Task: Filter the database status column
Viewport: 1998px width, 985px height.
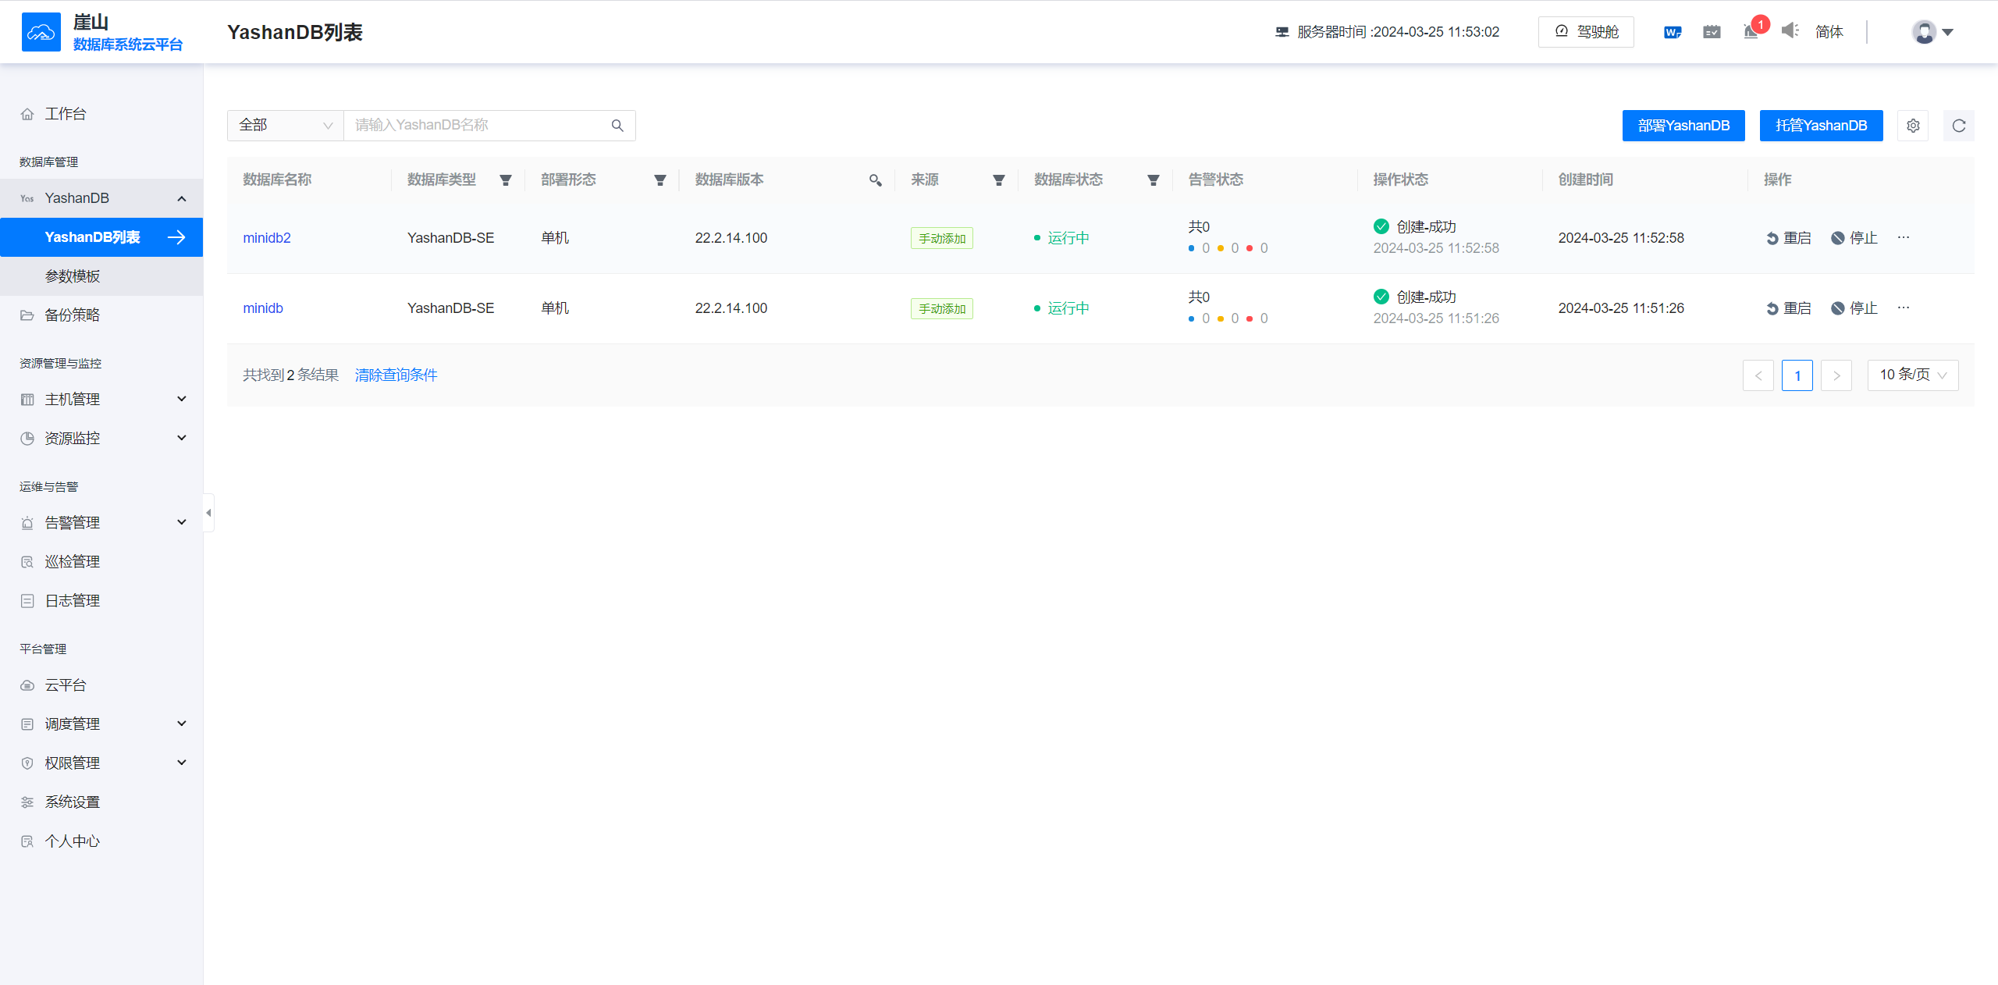Action: click(1153, 180)
